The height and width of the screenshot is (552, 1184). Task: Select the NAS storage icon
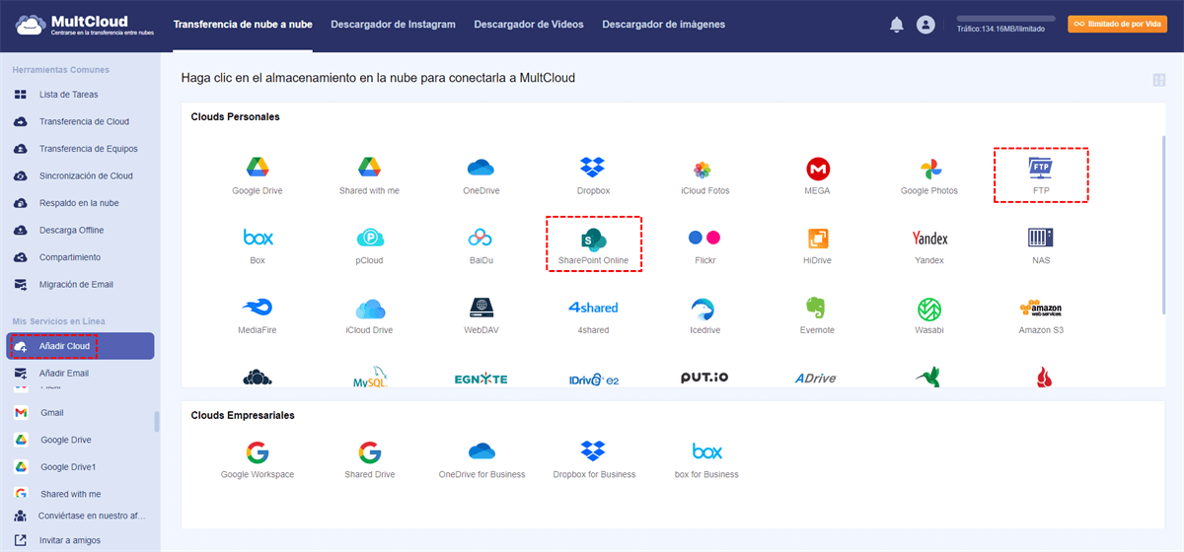pyautogui.click(x=1041, y=245)
